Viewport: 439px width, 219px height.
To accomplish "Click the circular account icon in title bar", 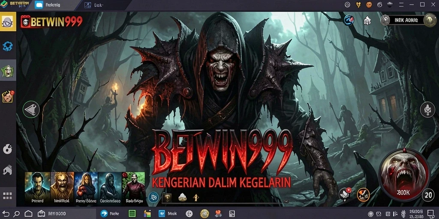I will pos(347,4).
